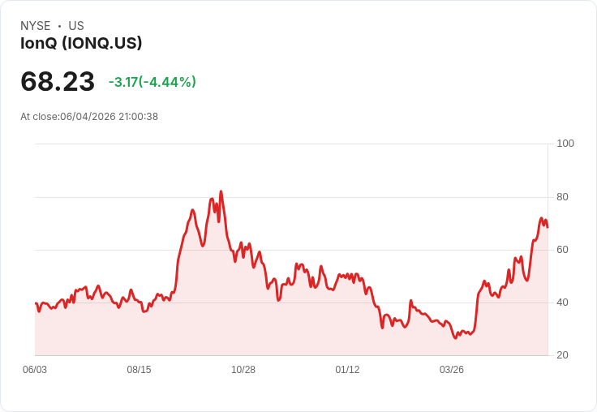Click the 20 price label on y-axis

pyautogui.click(x=562, y=355)
